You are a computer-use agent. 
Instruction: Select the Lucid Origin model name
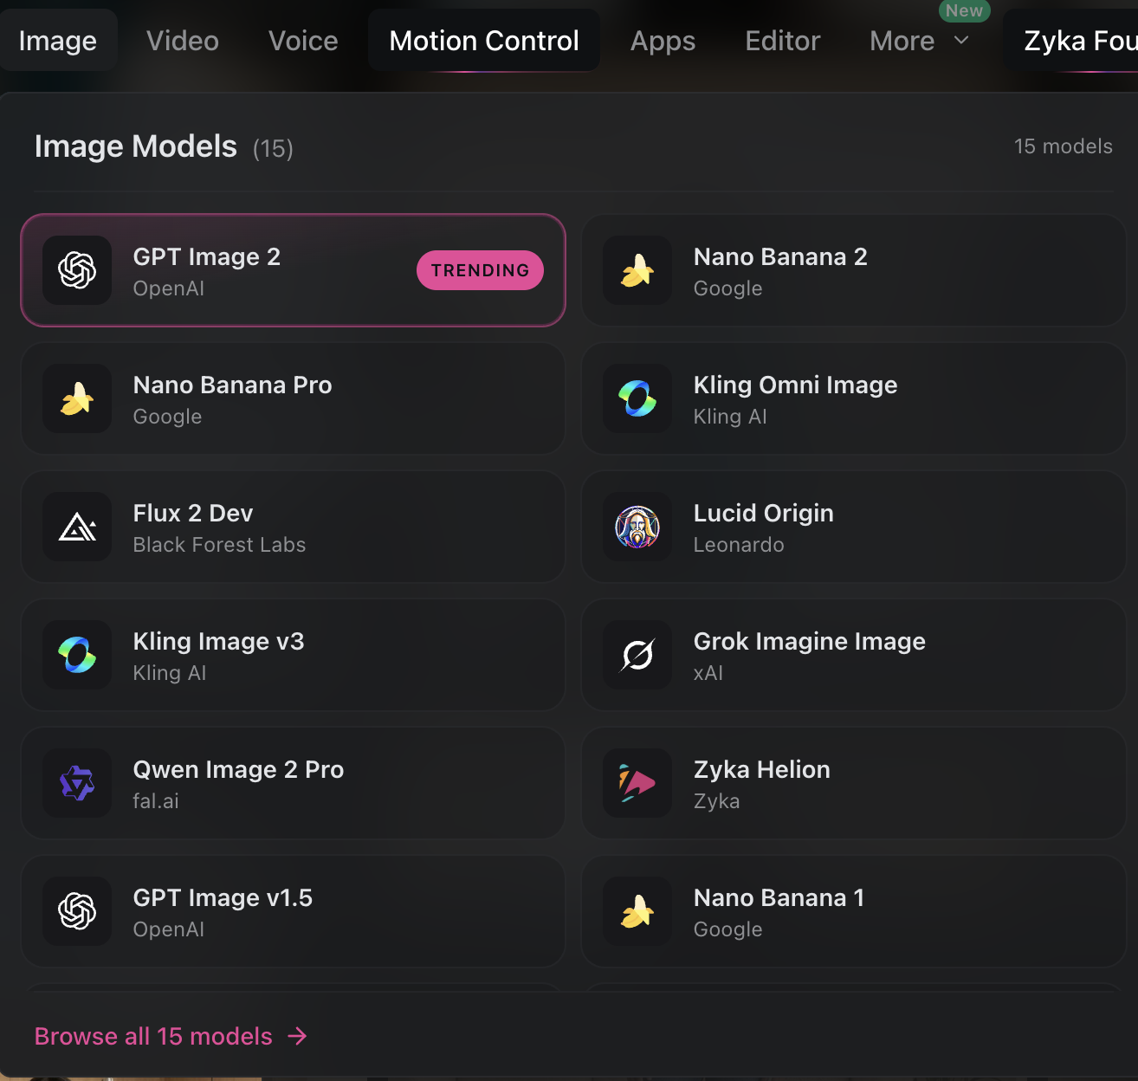click(764, 514)
